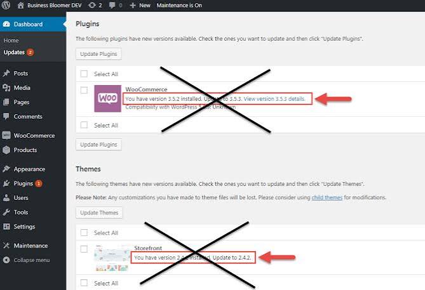This screenshot has height=290, width=425.
Task: Open the Pages menu
Action: 22,102
